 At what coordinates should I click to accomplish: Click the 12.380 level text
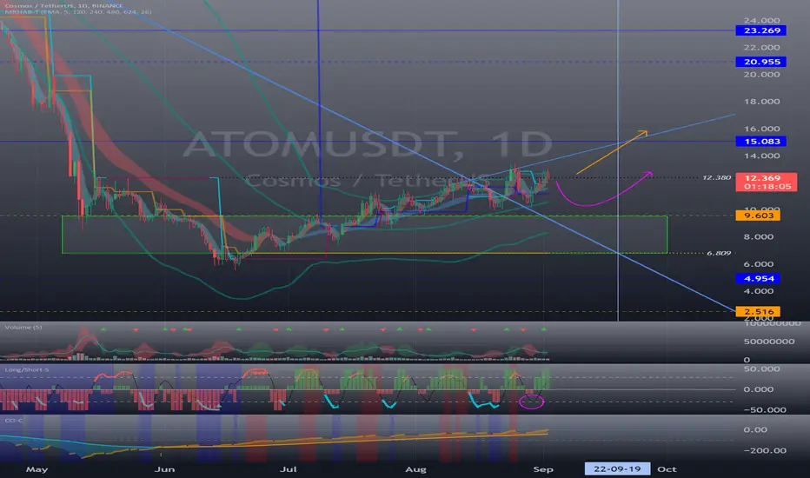716,177
